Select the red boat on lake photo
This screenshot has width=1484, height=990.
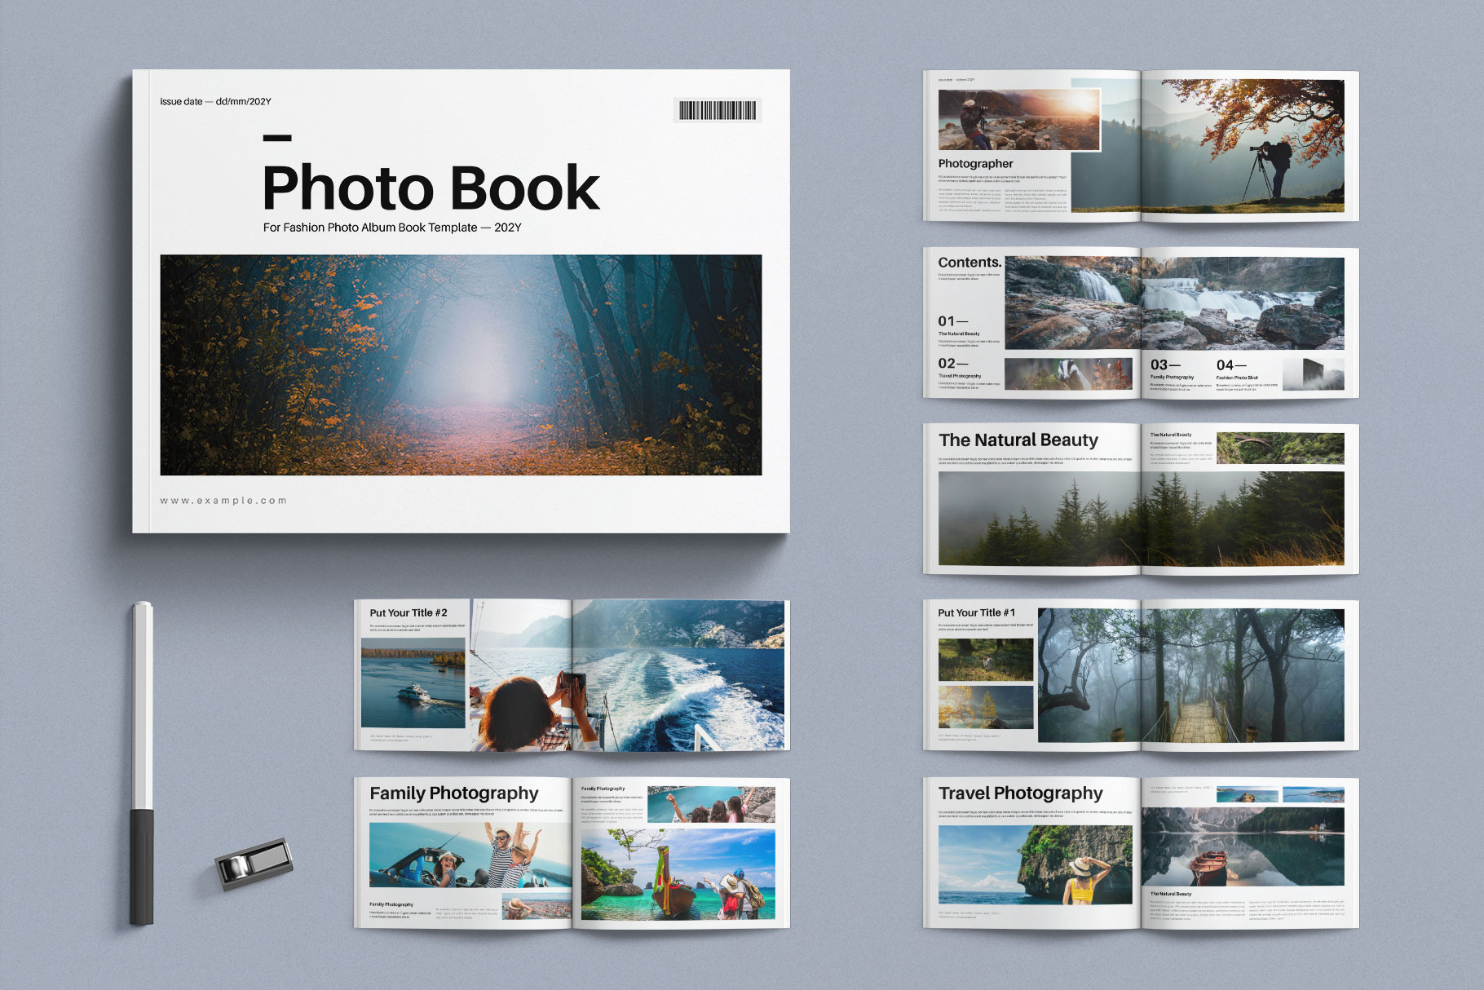(x=1242, y=846)
